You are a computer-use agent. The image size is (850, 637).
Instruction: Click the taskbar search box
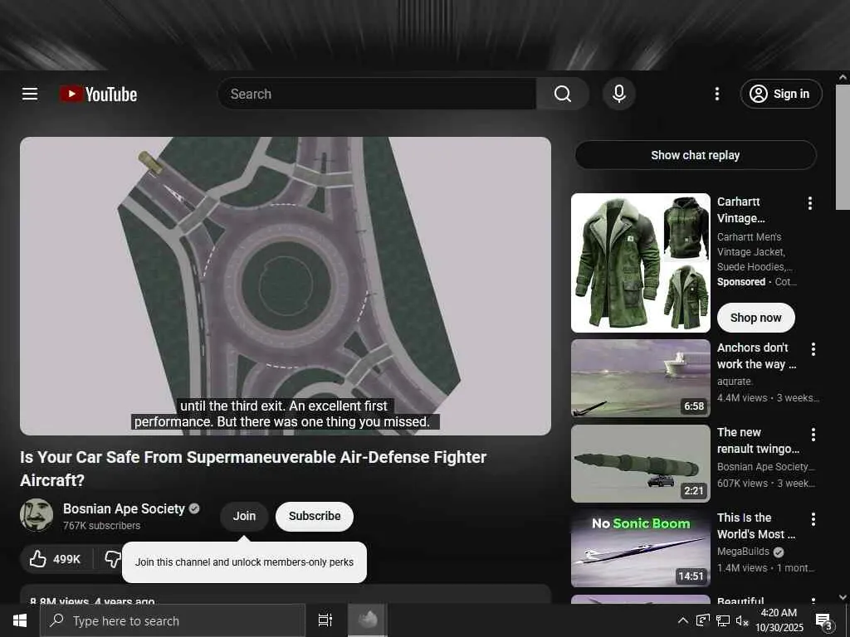173,620
